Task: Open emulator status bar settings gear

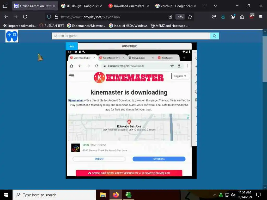Action: click(x=76, y=52)
